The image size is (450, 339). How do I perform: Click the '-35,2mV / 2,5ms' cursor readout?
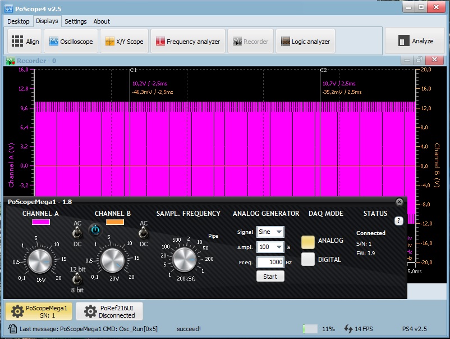coord(342,92)
